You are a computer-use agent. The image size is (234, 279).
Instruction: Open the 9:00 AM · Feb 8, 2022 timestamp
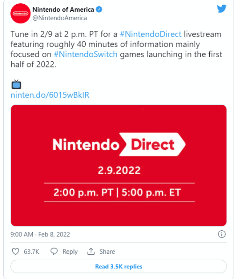(40, 235)
